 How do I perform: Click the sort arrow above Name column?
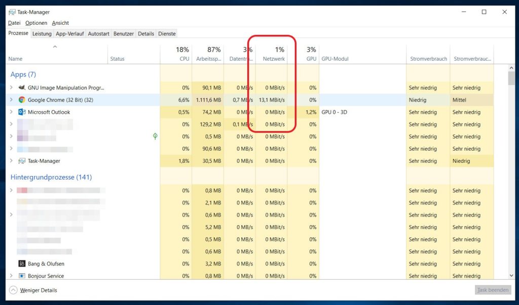tap(55, 47)
